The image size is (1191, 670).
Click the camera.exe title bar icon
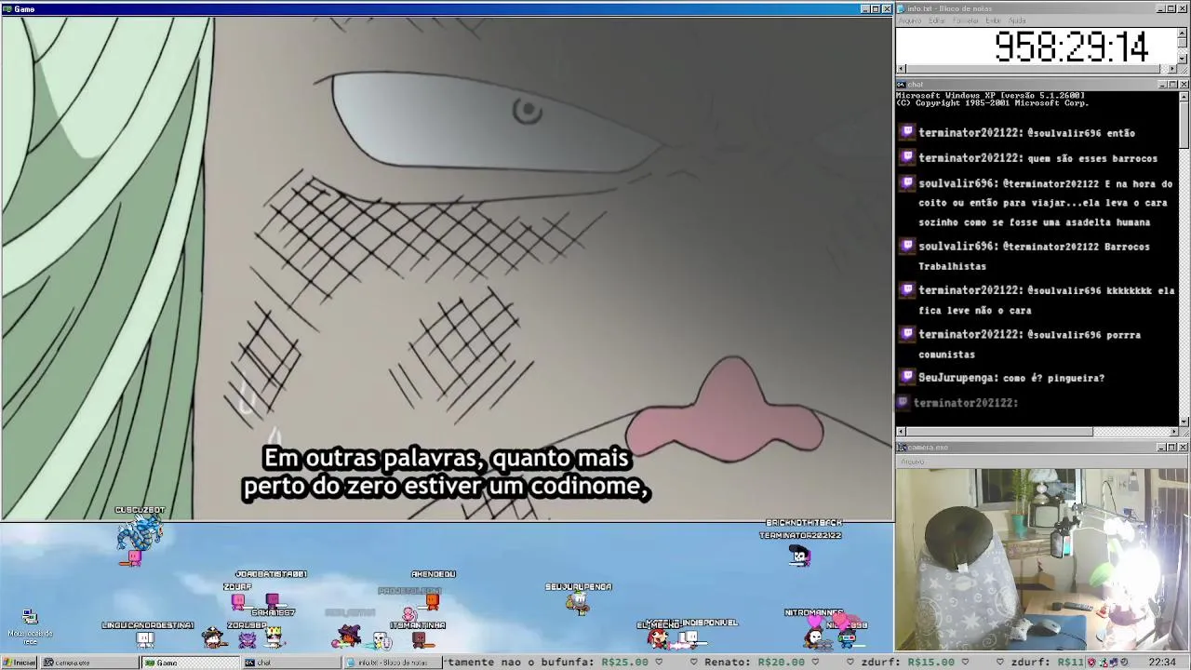click(x=902, y=448)
